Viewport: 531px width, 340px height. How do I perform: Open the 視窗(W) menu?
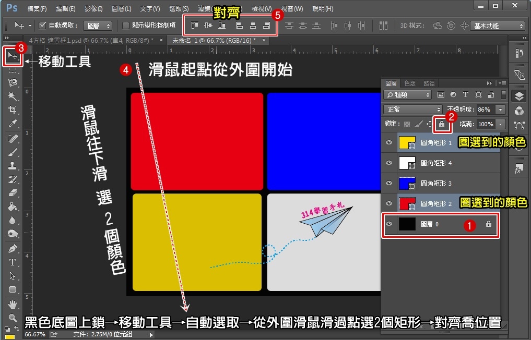(x=292, y=9)
